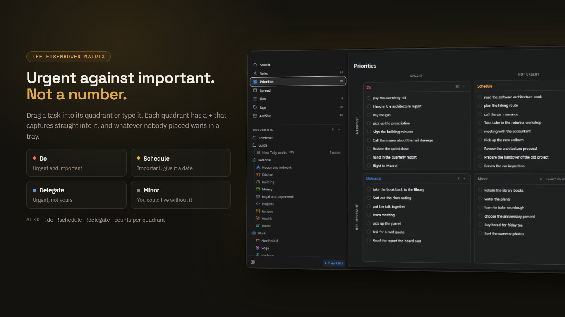The image size is (565, 317).
Task: Click the code icon beside Projects
Action: (x=258, y=203)
